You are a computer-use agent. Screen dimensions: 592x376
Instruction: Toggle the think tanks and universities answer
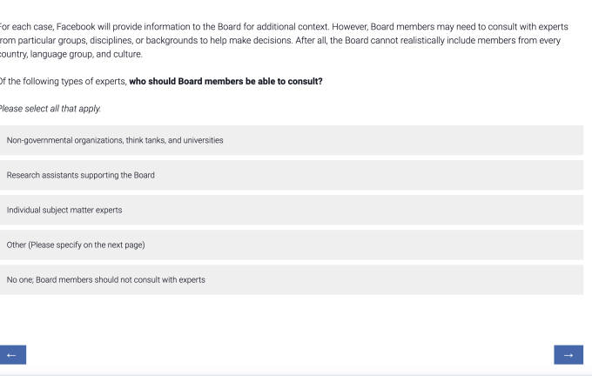[291, 140]
